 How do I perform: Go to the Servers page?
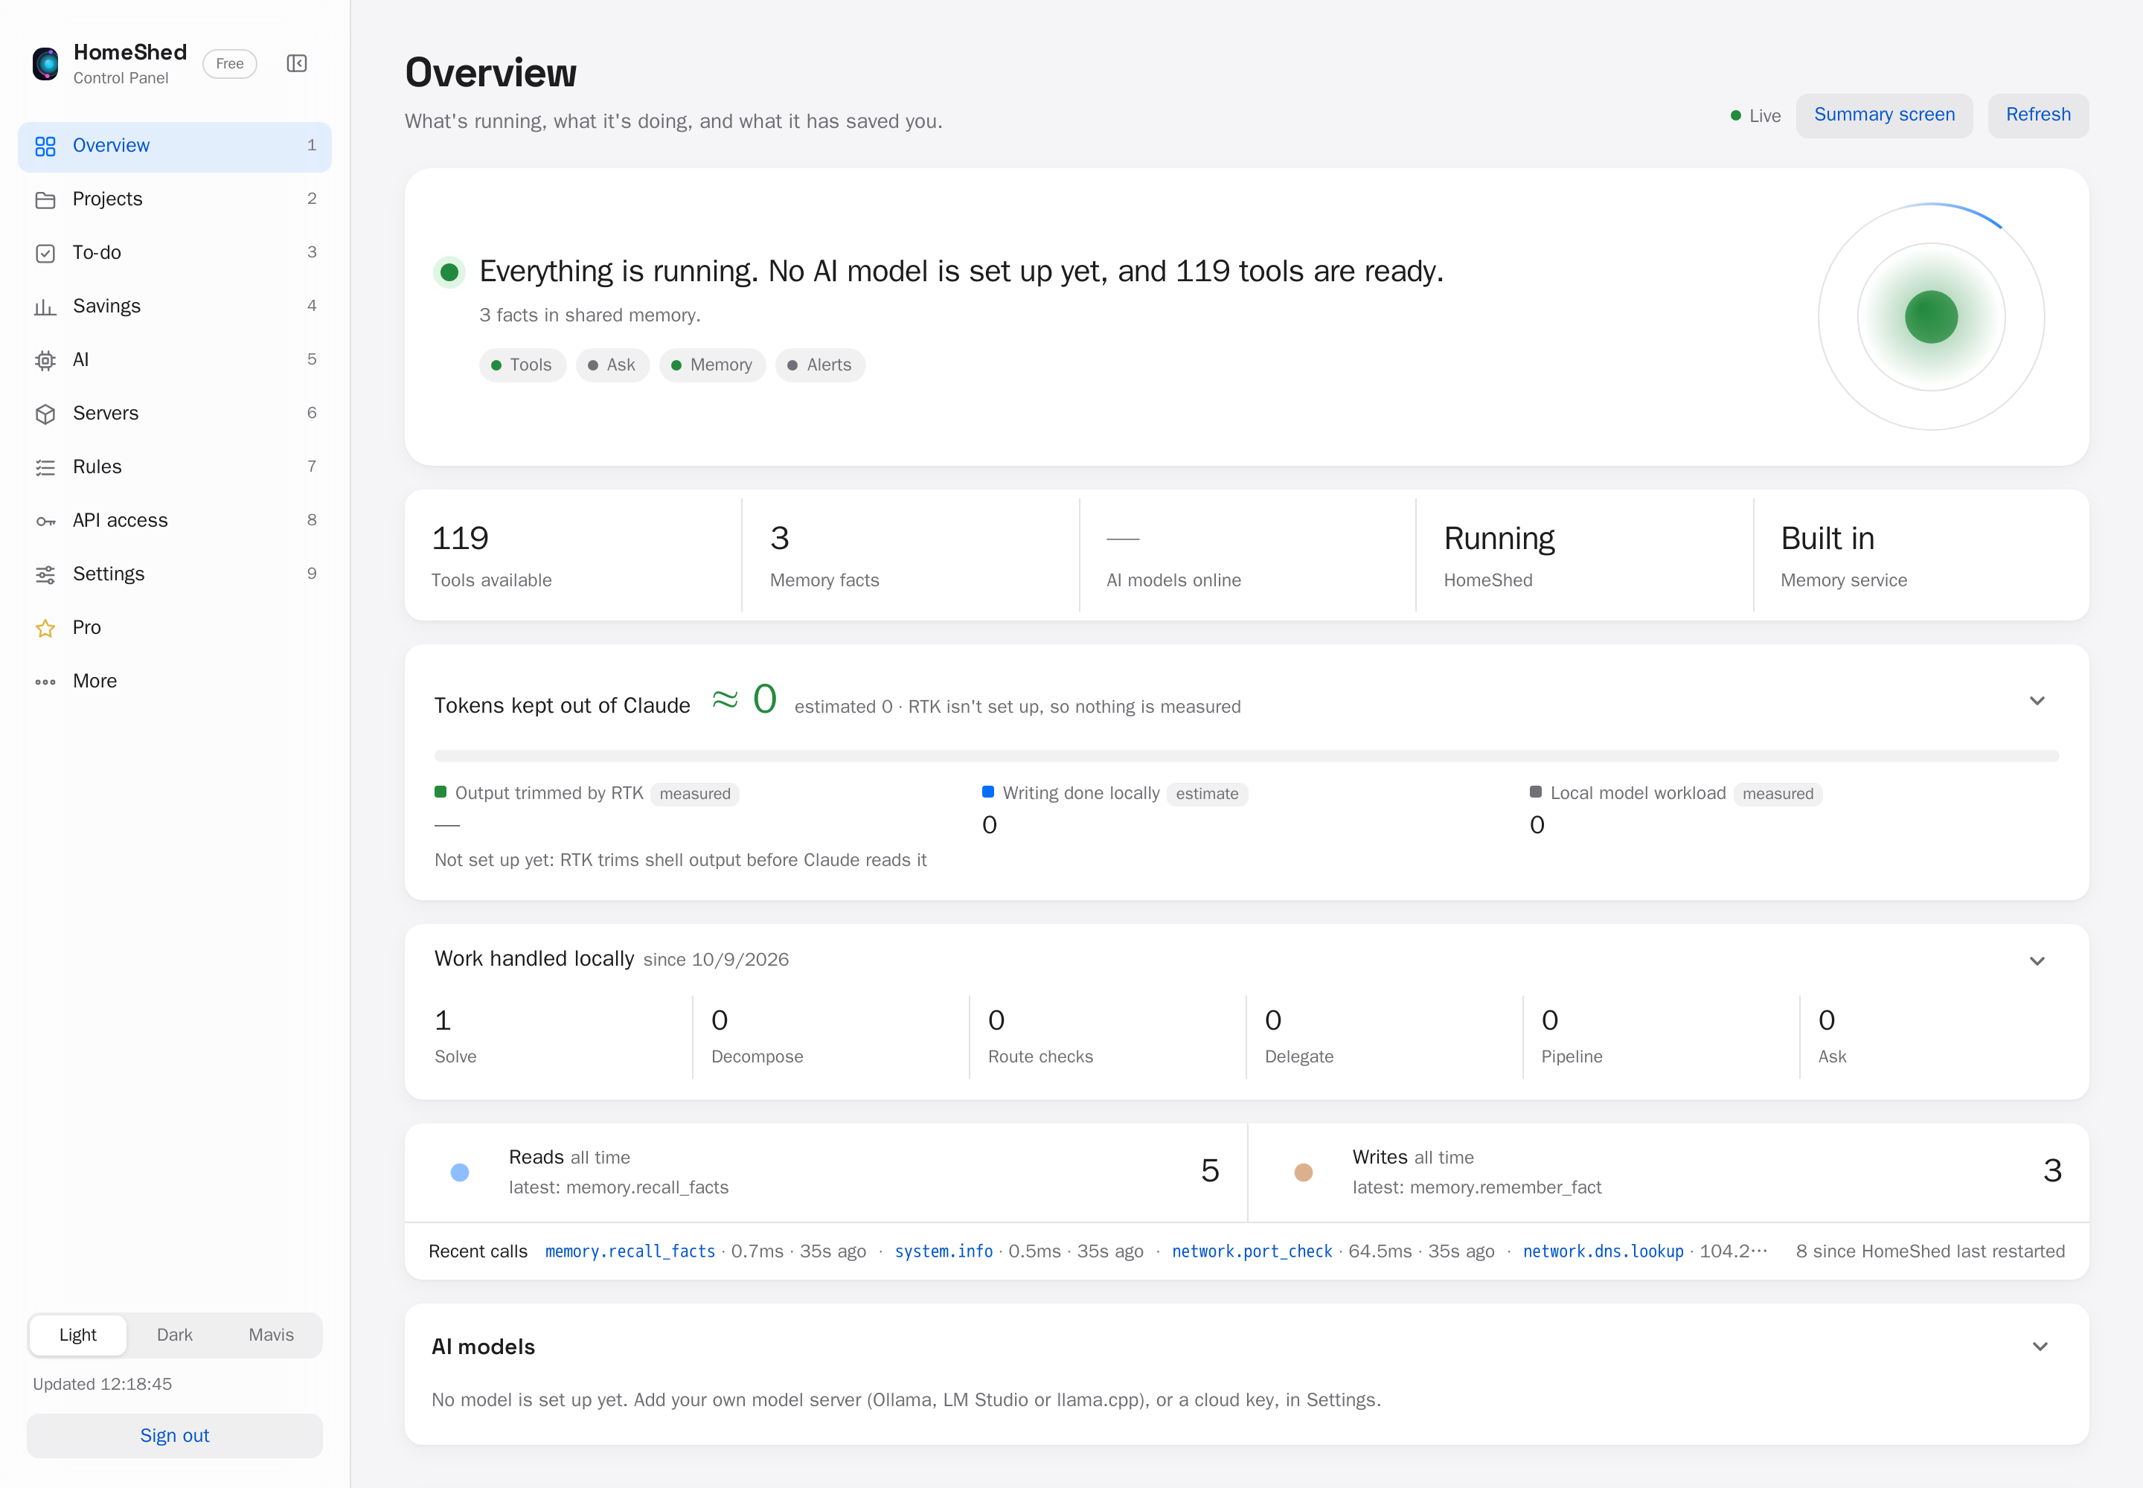(x=174, y=414)
